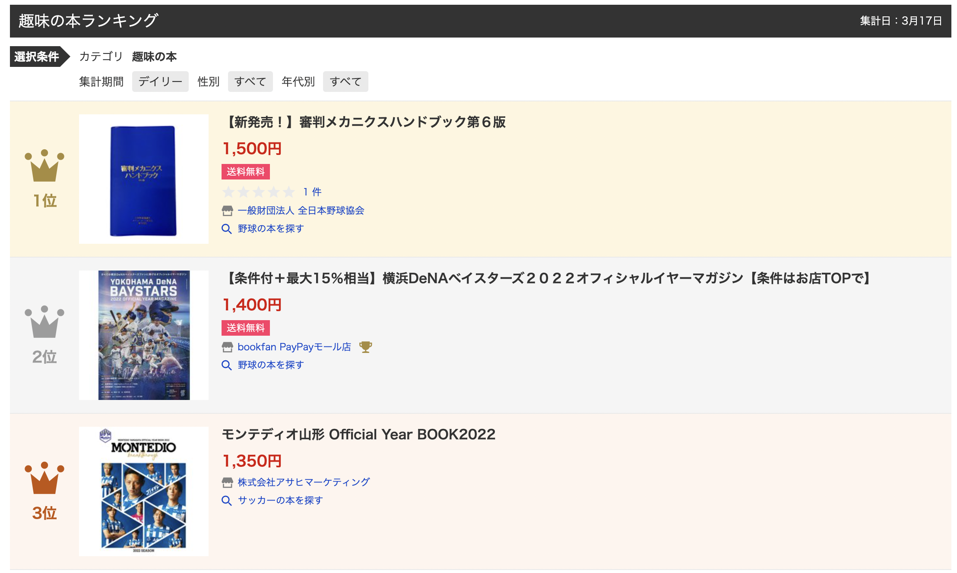Click the magnifier icon beside サッカーの本を探す
Screen dimensions: 957x573
pos(227,501)
